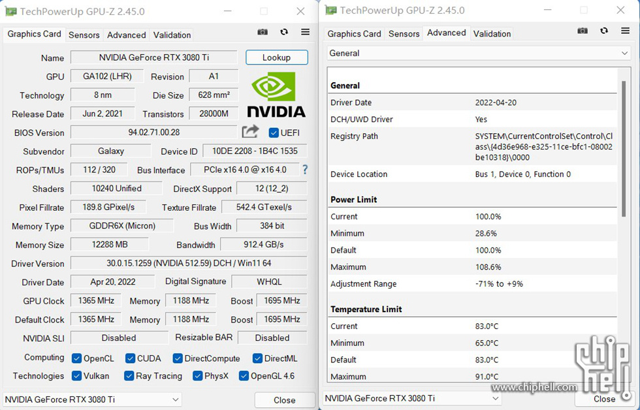
Task: Click the Bus Interface field PCIe x16 4.0
Action: click(245, 170)
